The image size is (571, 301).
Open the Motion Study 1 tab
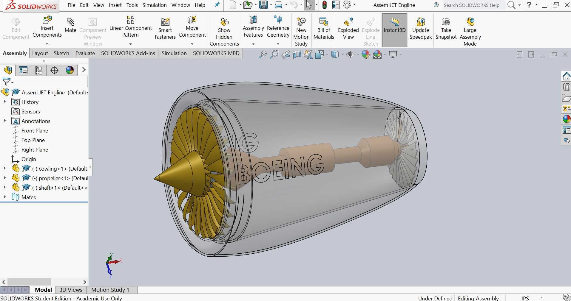point(110,290)
